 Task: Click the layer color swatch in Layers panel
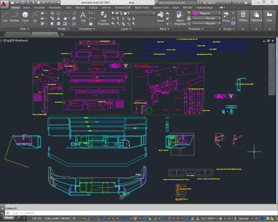tap(125, 13)
